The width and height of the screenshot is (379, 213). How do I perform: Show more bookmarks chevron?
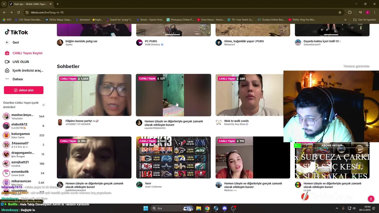[345, 20]
